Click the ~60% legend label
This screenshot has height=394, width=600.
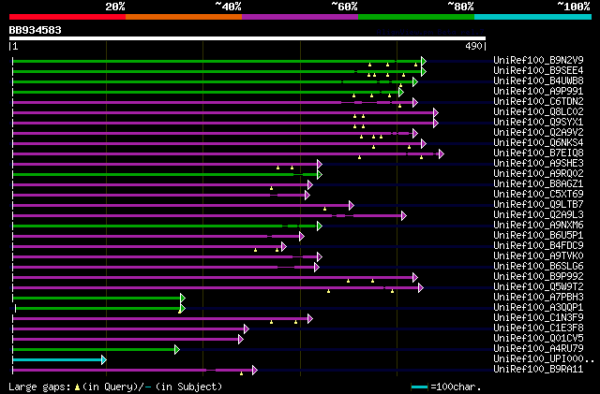click(344, 7)
